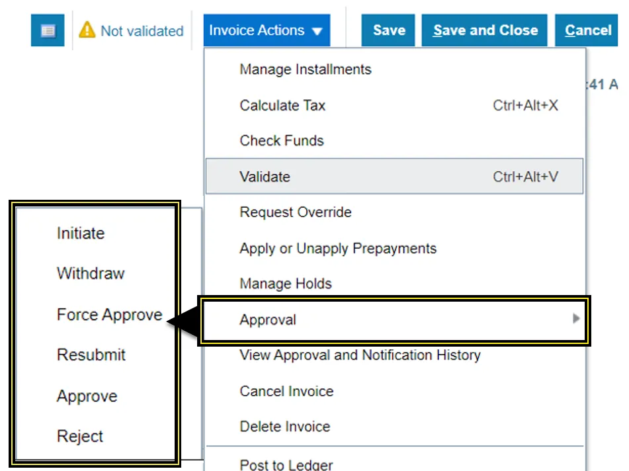
Task: Open Manage Holds from the menu
Action: [286, 284]
